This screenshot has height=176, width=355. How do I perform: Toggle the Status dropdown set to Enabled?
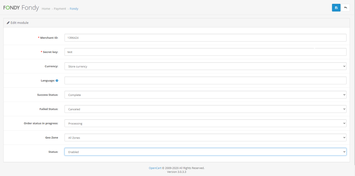(x=205, y=152)
